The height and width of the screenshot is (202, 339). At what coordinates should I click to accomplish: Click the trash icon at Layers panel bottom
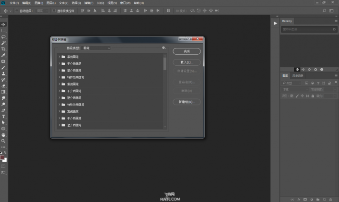(x=330, y=200)
